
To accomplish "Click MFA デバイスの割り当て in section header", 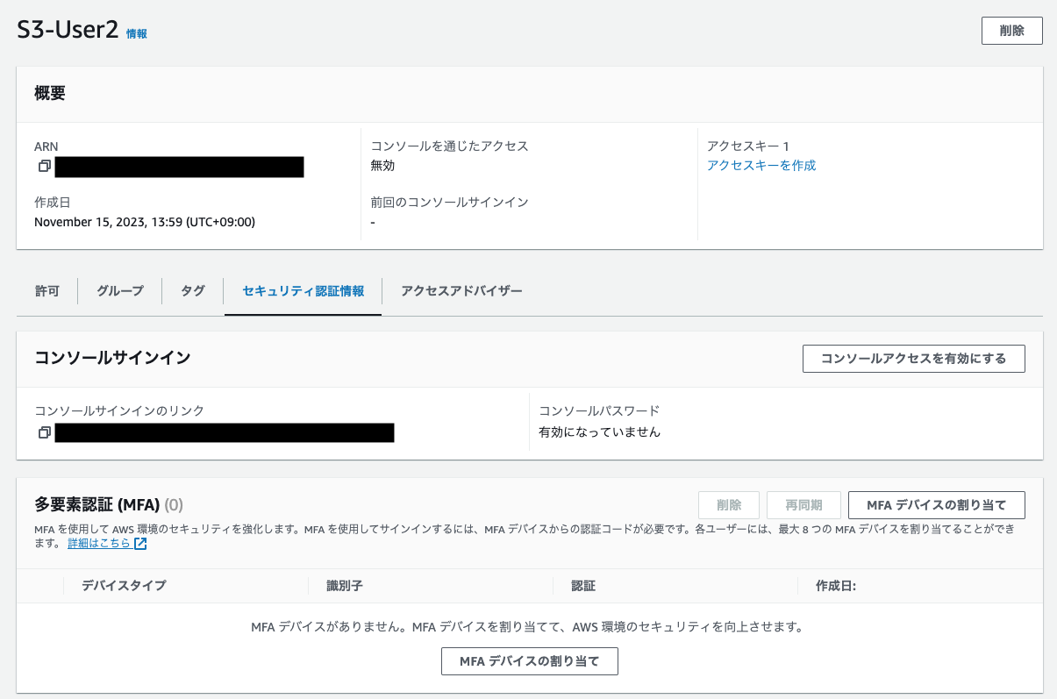I will point(936,504).
